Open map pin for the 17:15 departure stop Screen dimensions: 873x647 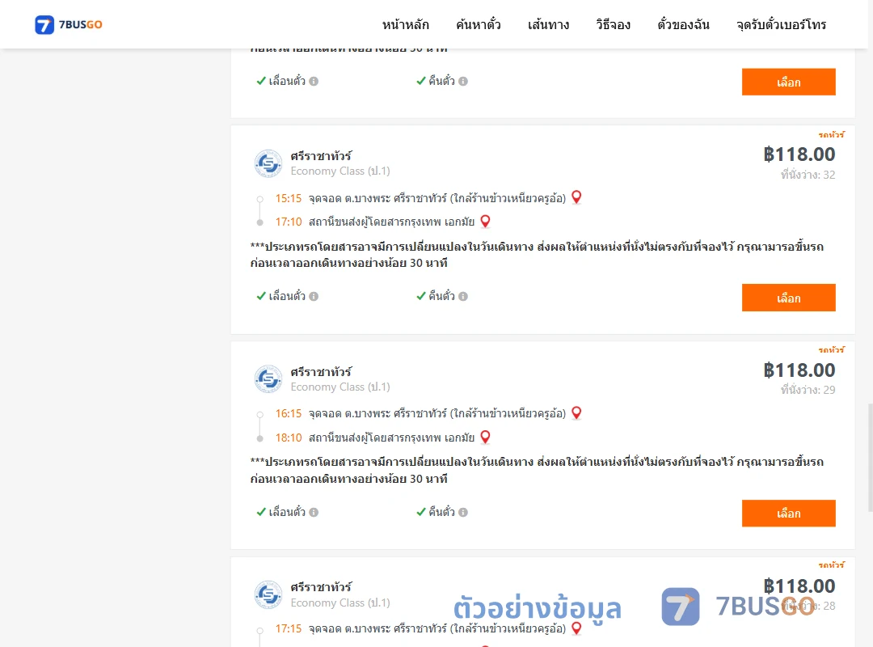tap(577, 628)
